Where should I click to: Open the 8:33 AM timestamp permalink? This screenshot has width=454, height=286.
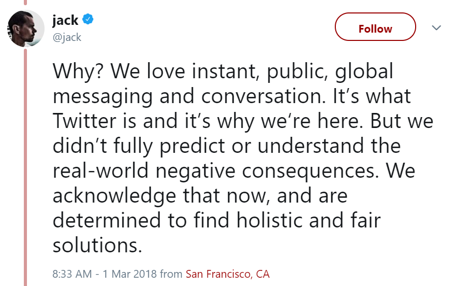[72, 274]
